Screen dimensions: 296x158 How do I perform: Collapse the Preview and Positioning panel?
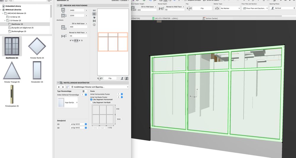(x=58, y=5)
